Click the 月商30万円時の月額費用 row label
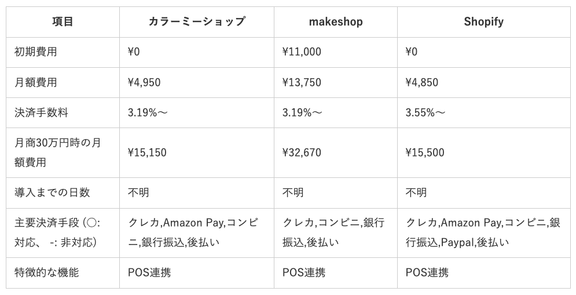This screenshot has height=295, width=576. point(58,152)
